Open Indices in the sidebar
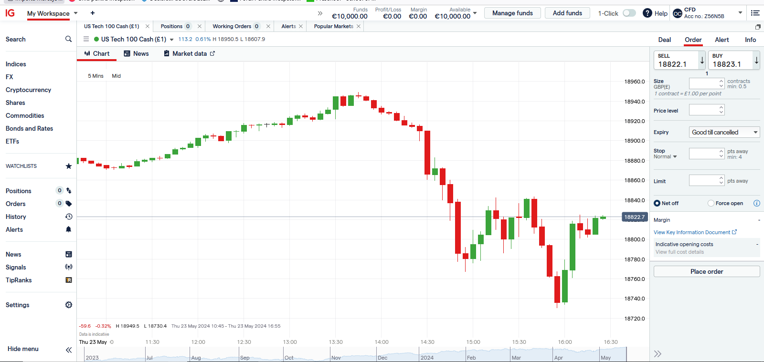Screen dimensions: 764x362 16,64
